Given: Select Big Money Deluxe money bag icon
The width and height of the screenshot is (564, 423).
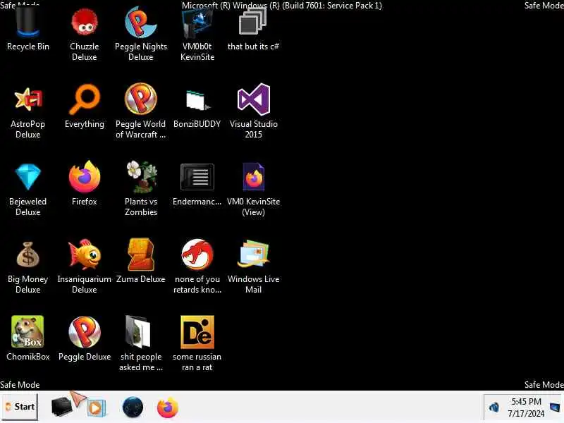Looking at the screenshot, I should click(x=27, y=255).
